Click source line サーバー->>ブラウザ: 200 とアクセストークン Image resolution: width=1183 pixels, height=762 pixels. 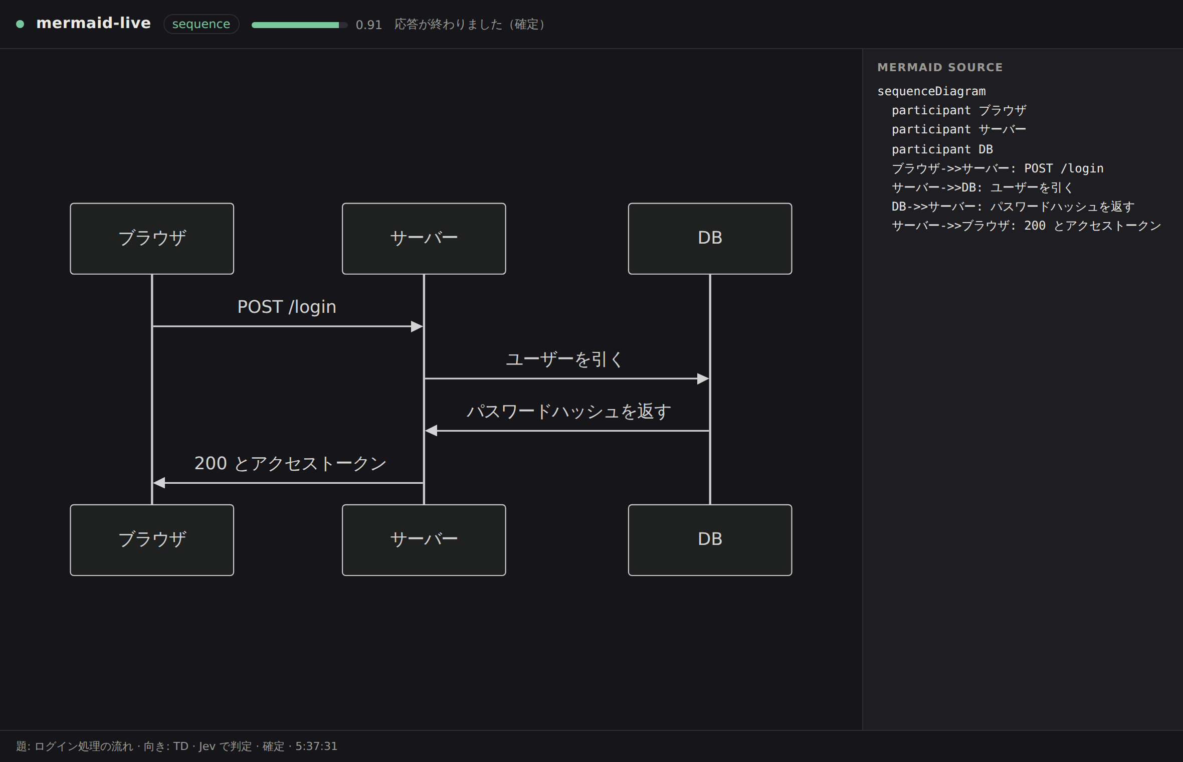pos(1026,226)
